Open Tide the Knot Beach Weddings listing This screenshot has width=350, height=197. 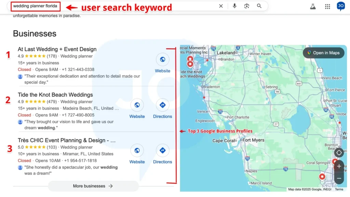tap(55, 95)
